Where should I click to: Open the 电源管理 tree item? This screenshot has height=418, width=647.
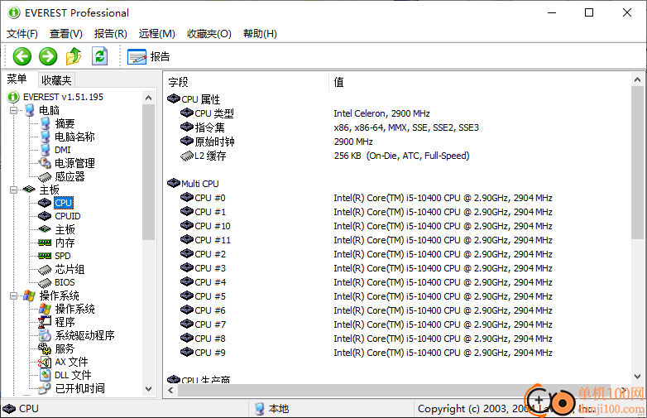[x=74, y=163]
